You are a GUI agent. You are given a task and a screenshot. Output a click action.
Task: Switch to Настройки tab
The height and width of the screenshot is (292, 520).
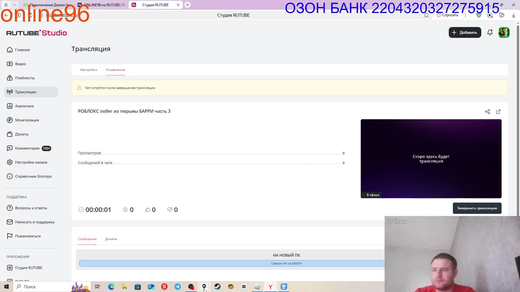point(89,70)
